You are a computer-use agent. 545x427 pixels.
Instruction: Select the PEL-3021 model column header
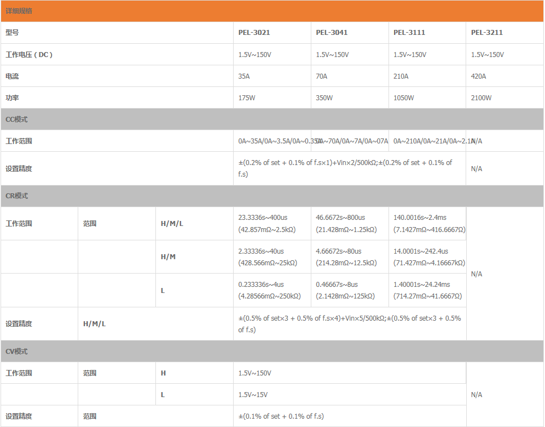254,33
